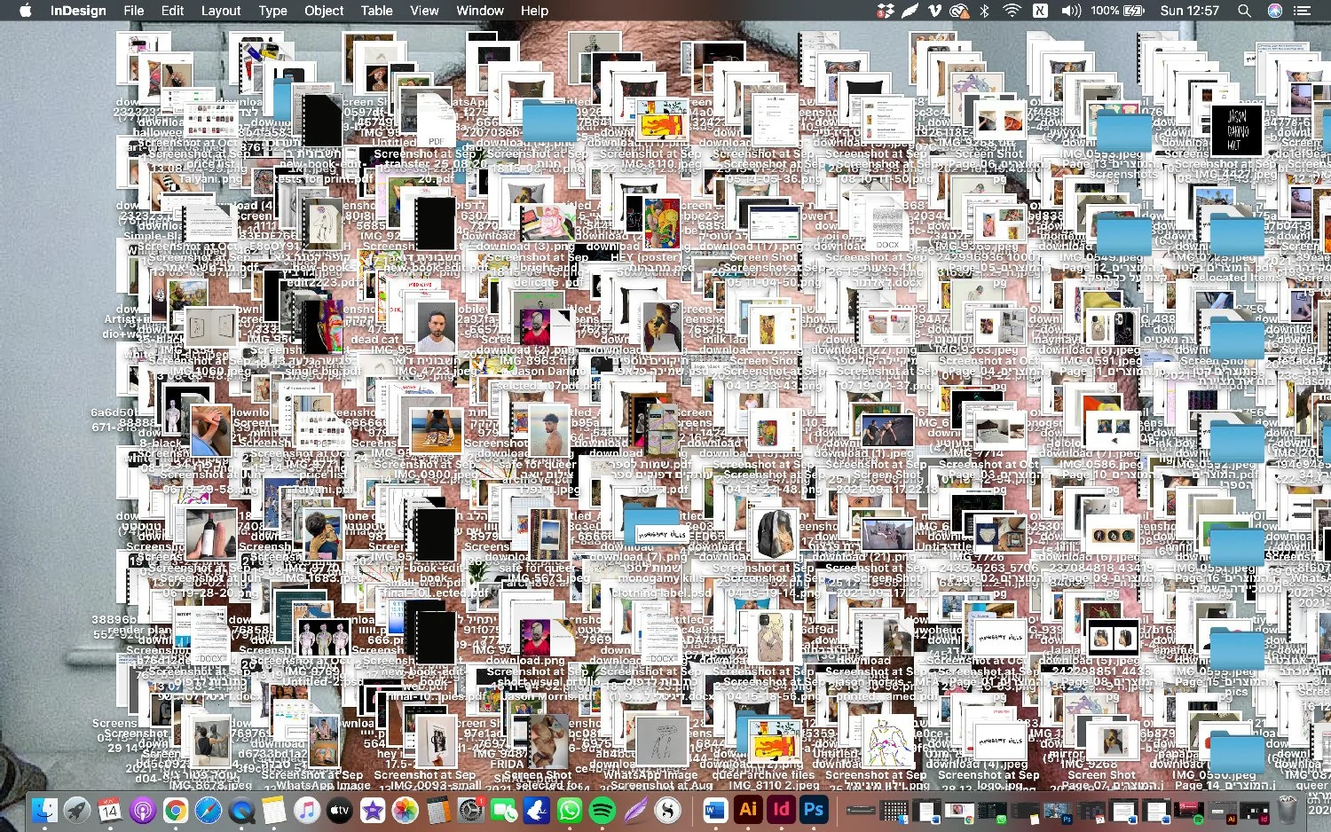1331x832 pixels.
Task: Restore minimized InDesign window in Dock
Action: click(x=1256, y=810)
